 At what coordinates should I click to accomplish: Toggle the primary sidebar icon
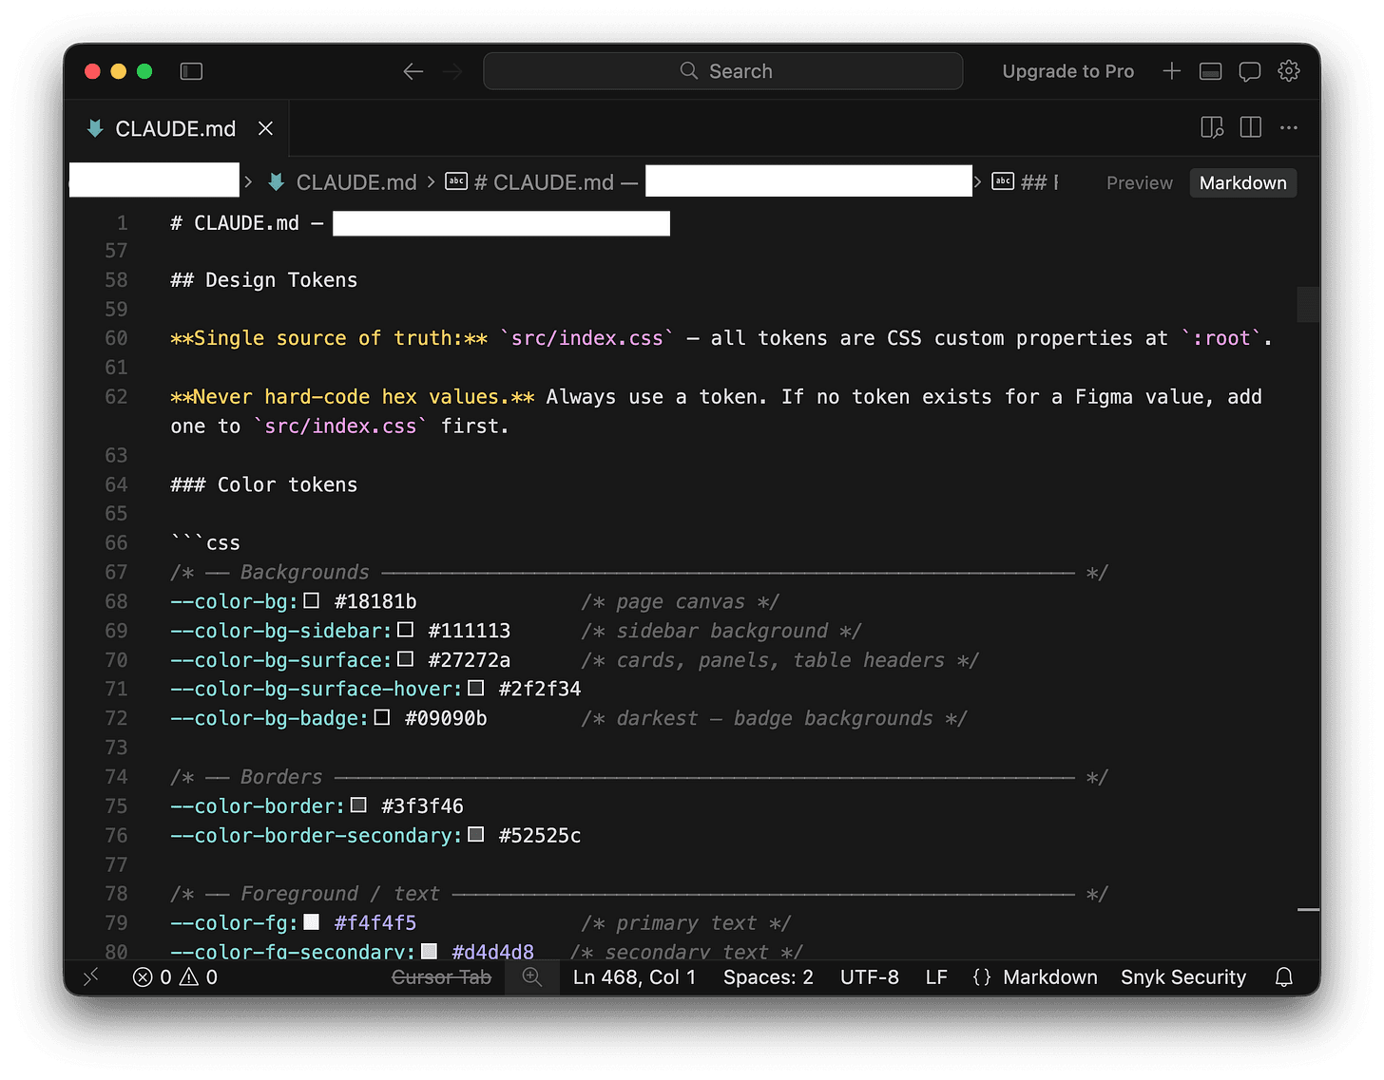191,71
